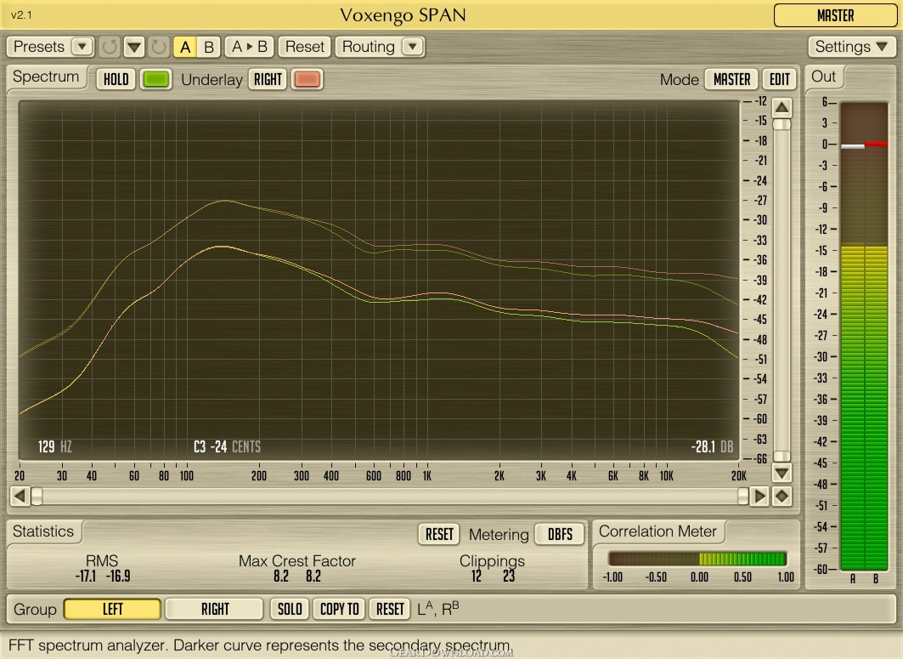Click the 129 HZ frequency readout
Screen dimensions: 903x659
(54, 446)
